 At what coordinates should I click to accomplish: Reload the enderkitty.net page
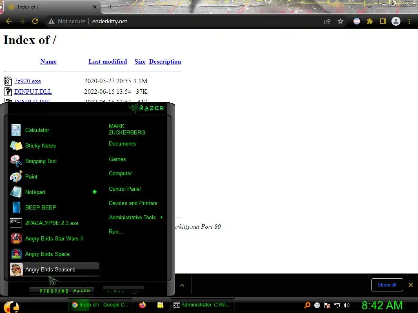click(35, 21)
